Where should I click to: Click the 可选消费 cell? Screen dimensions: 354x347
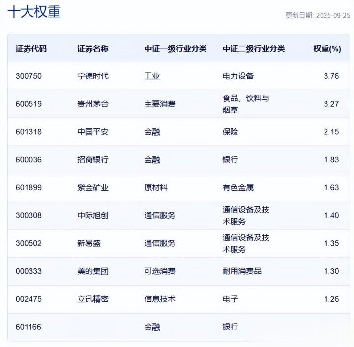point(160,271)
